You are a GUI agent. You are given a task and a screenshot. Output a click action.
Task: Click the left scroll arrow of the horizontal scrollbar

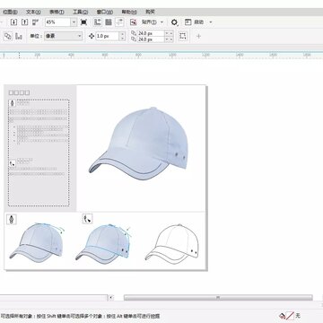(x=110, y=298)
